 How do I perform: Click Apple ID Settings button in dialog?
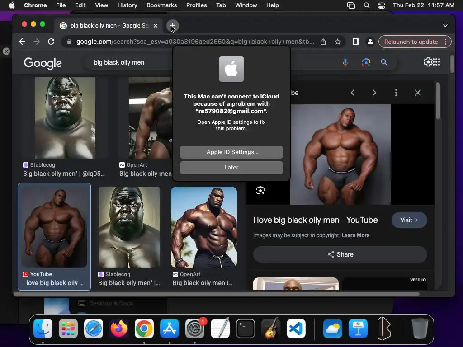tap(231, 152)
